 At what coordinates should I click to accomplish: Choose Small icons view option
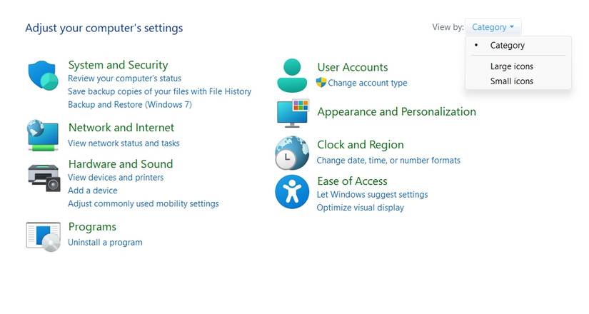[x=511, y=81]
